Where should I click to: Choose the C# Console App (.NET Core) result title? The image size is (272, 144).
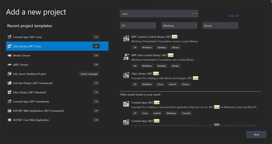(x=146, y=102)
